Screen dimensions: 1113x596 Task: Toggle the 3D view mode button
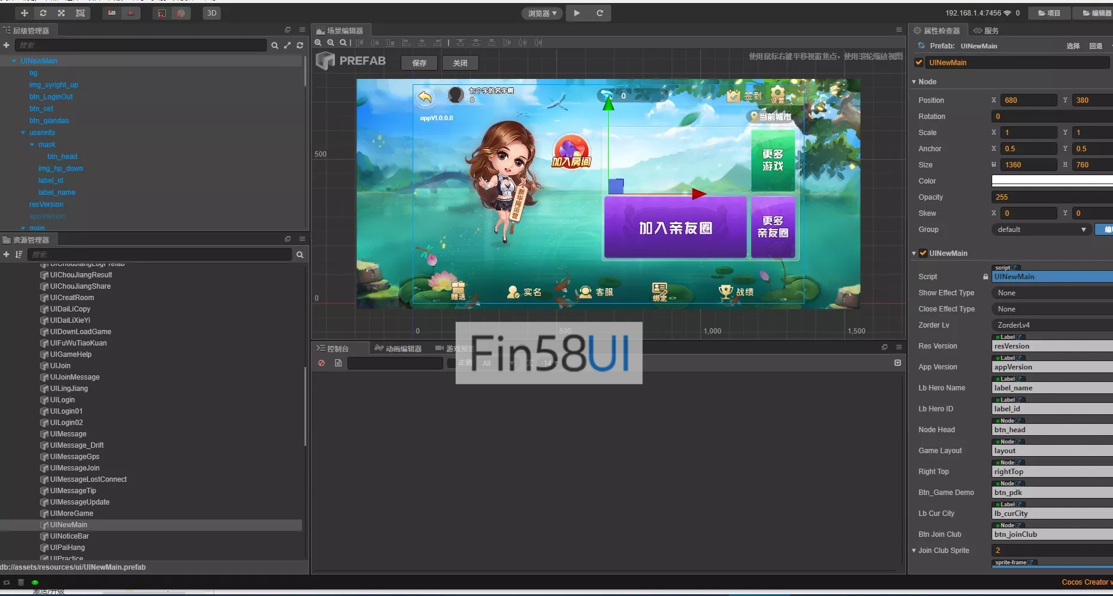212,13
